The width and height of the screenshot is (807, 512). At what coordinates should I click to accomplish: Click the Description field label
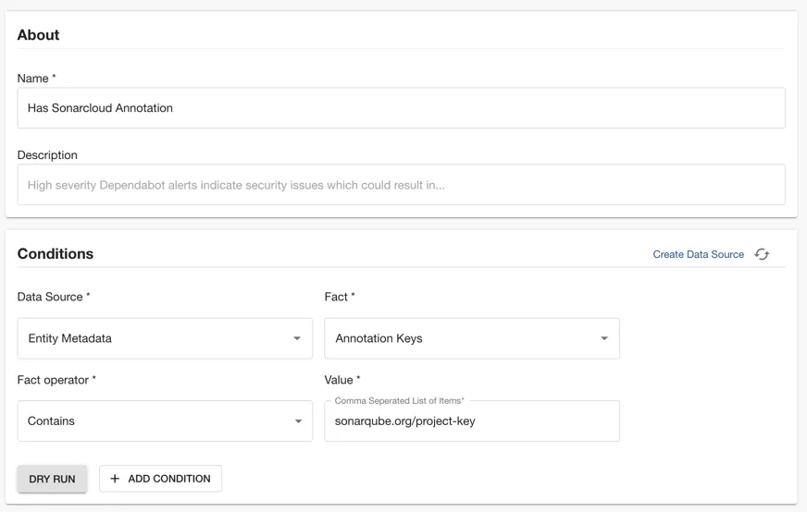point(47,155)
